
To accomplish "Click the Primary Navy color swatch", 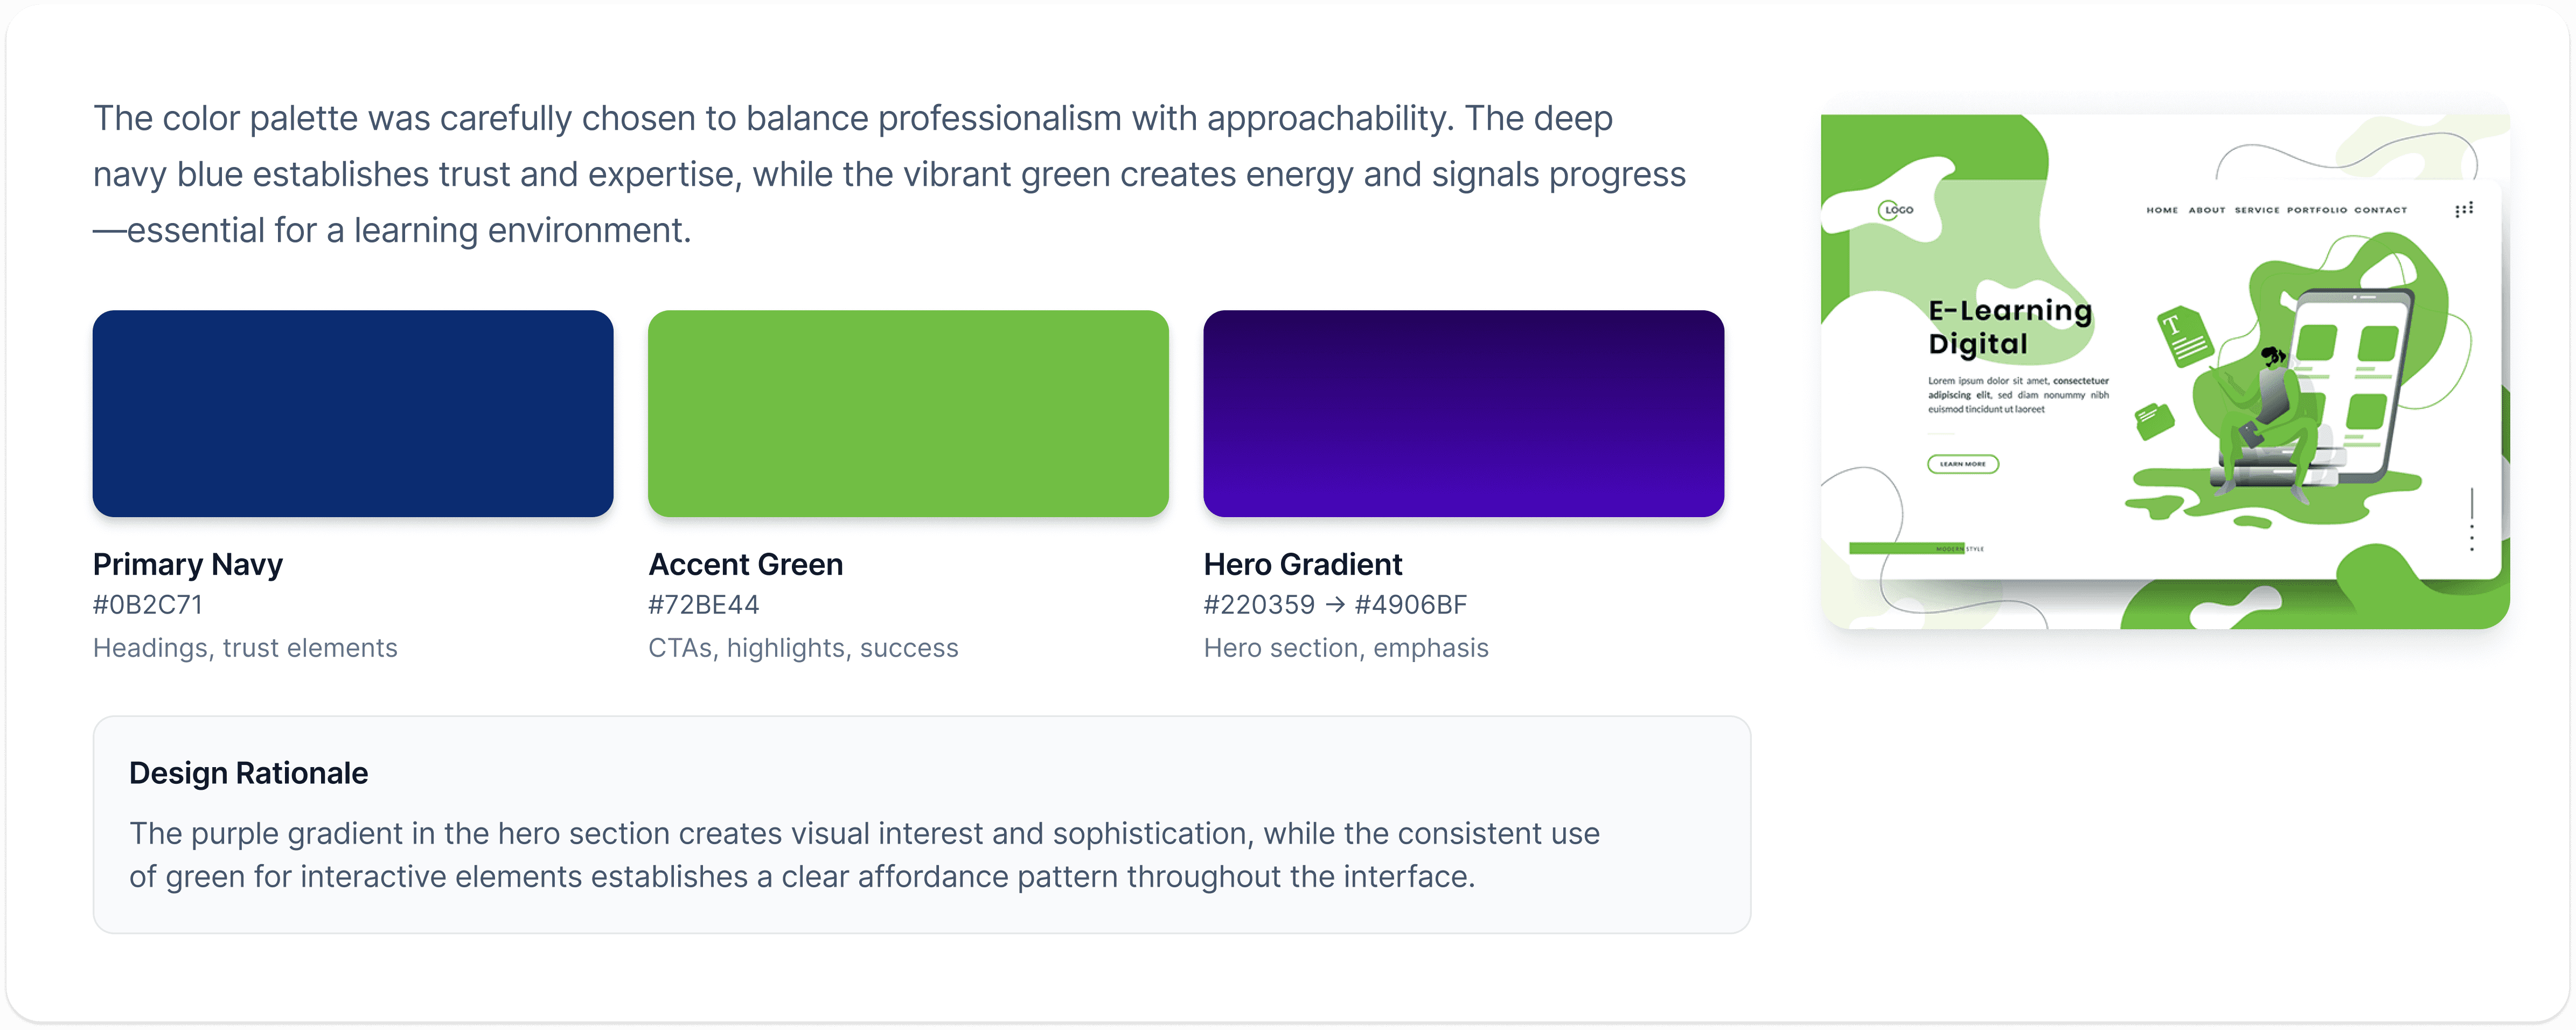I will [x=353, y=413].
